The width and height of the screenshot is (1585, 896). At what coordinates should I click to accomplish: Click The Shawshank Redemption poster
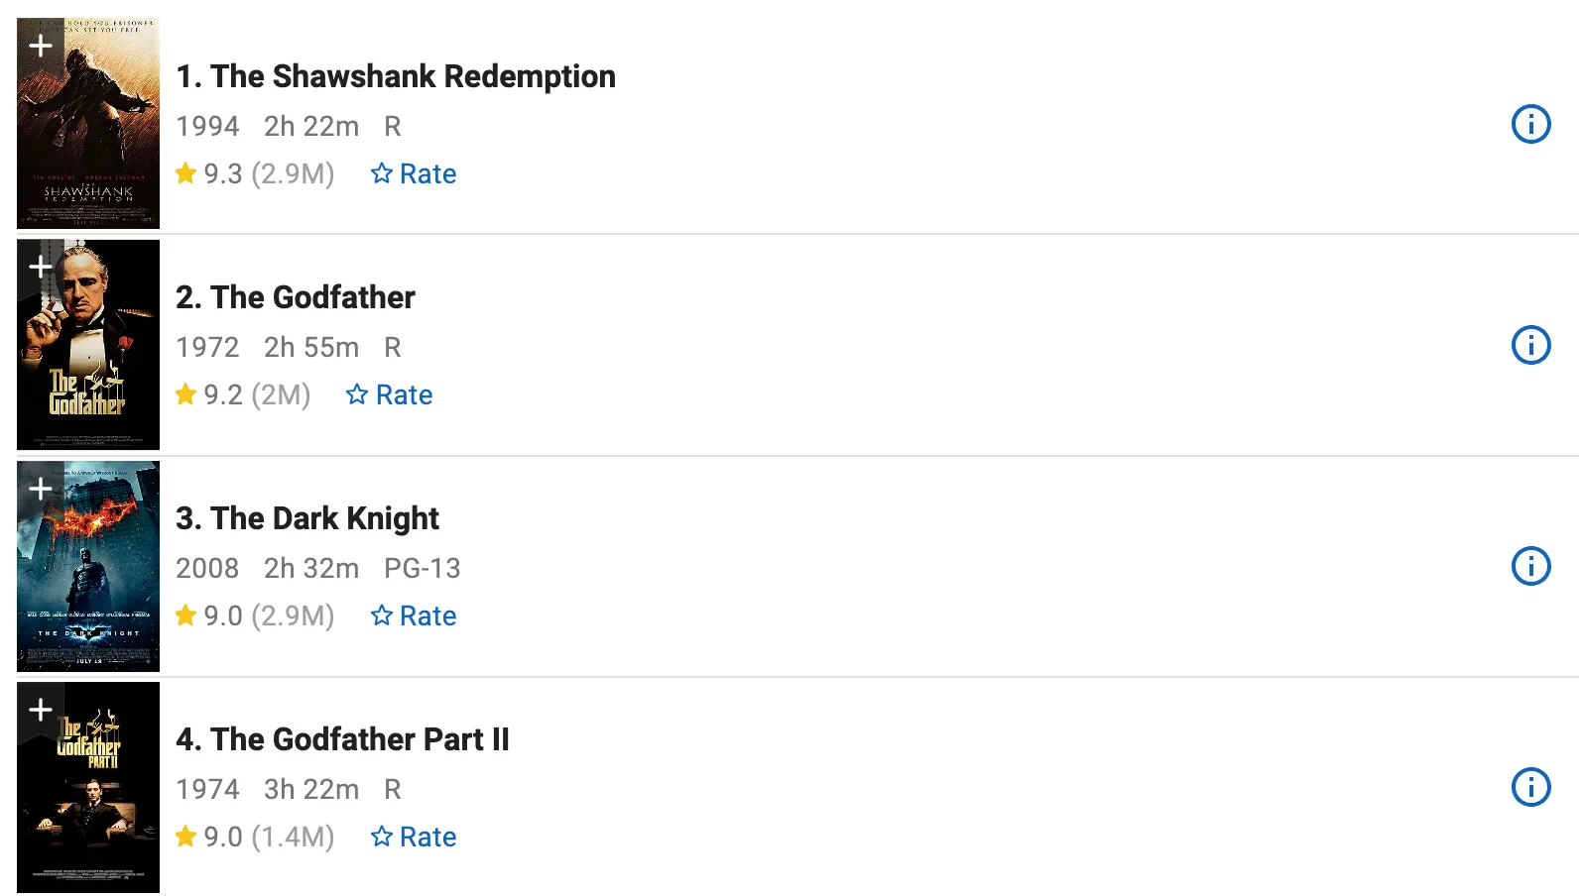click(x=88, y=123)
